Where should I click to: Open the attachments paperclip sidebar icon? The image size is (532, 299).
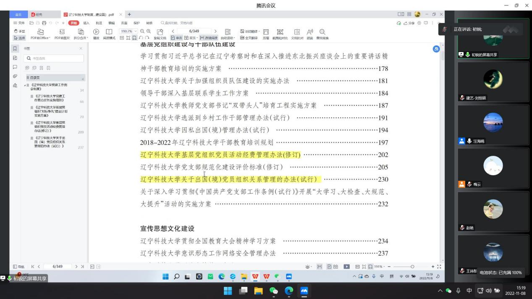[15, 76]
